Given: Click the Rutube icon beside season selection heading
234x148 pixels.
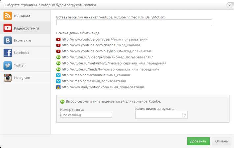Looking at the screenshot, I should 62,101.
